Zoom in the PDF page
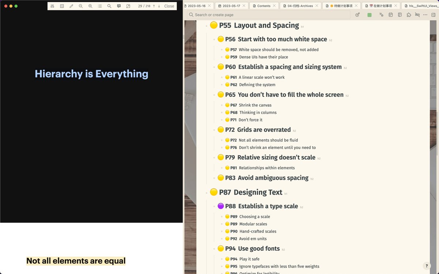Viewport: 439px width, 274px height. (x=90, y=6)
